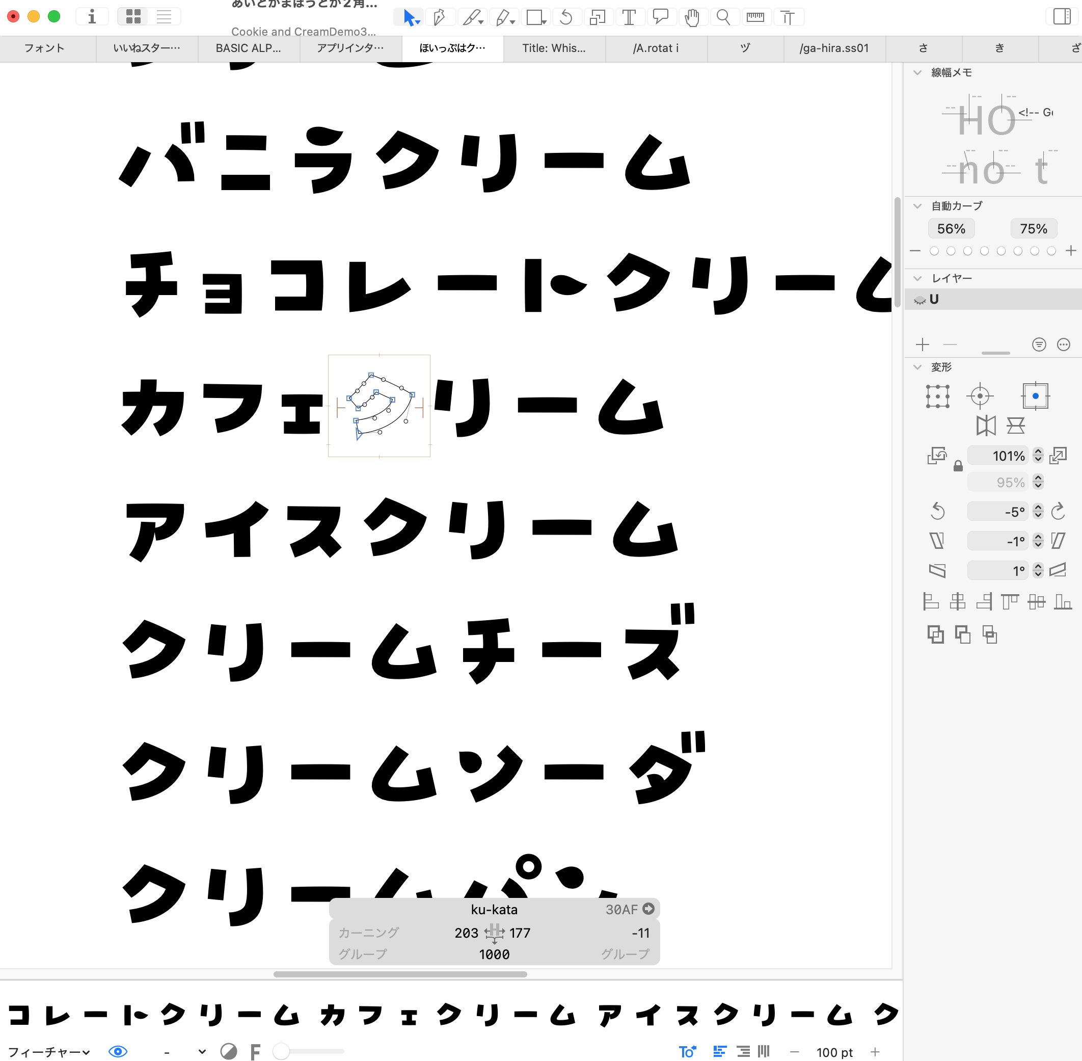Collapse the 変形 section
This screenshot has height=1061, width=1082.
point(917,367)
